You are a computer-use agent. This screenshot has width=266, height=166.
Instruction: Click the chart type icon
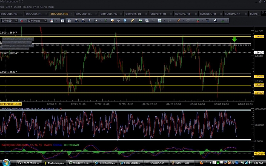pos(52,21)
